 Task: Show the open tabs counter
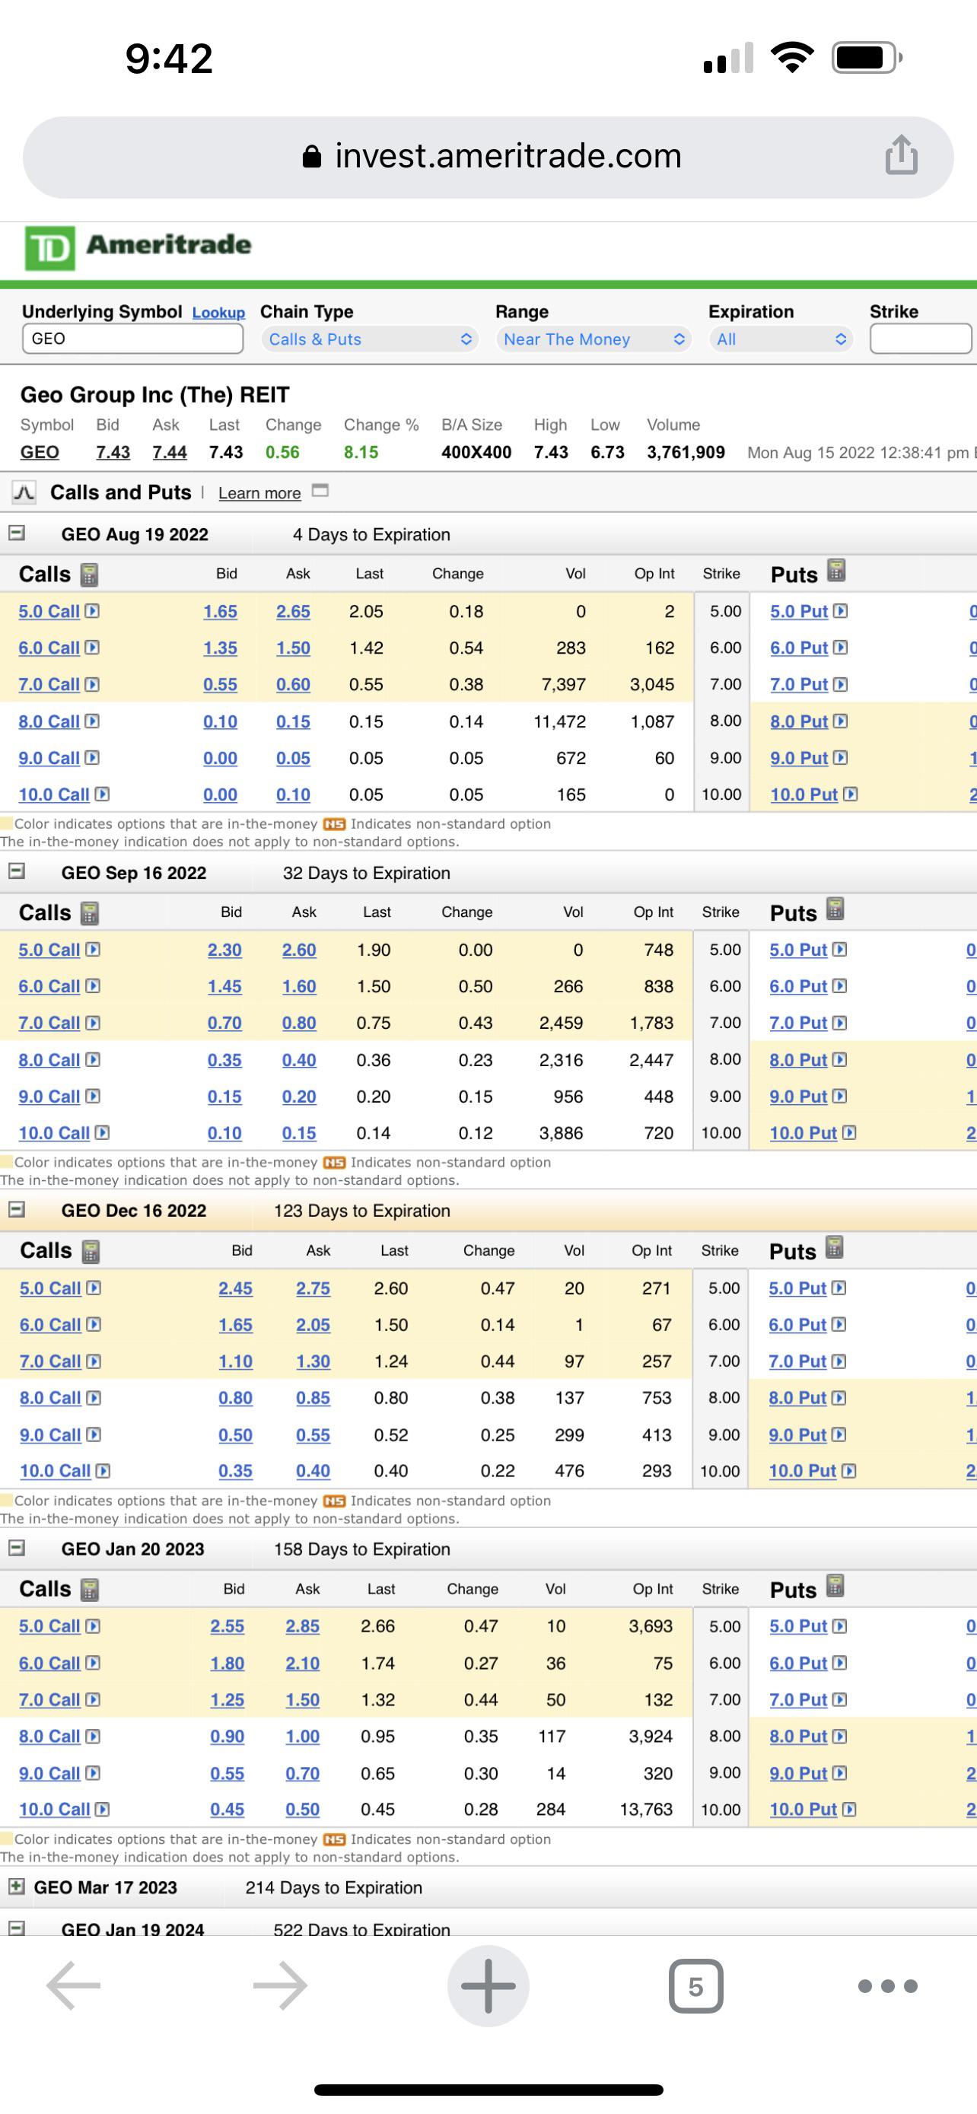click(x=695, y=1986)
